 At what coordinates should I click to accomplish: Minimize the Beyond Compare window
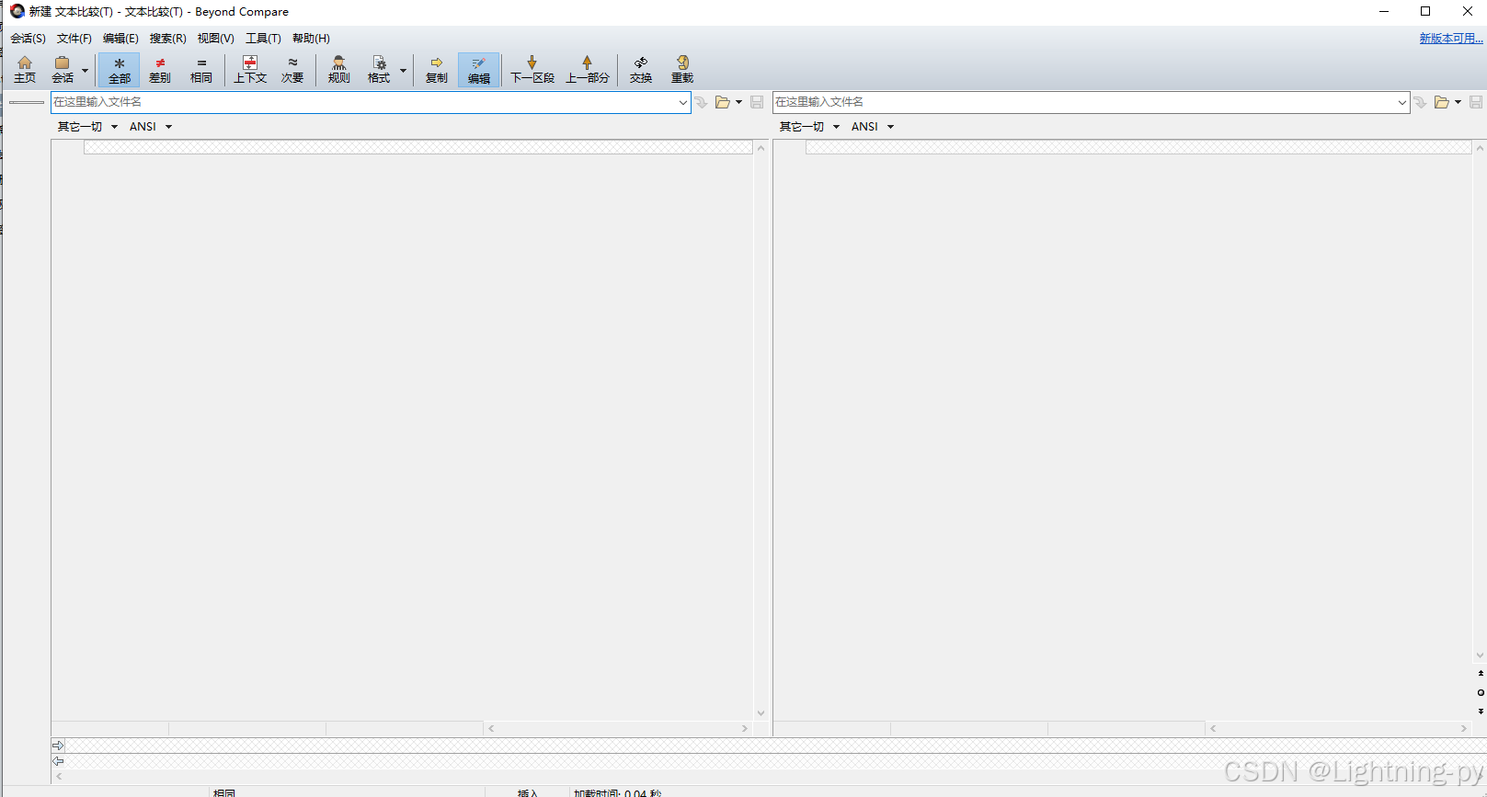point(1383,11)
